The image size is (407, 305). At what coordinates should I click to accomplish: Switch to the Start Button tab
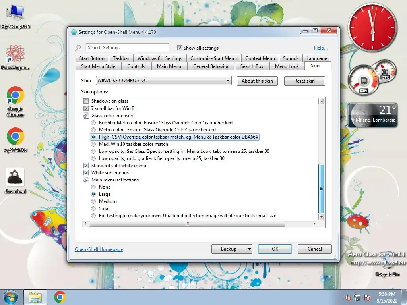[x=92, y=58]
